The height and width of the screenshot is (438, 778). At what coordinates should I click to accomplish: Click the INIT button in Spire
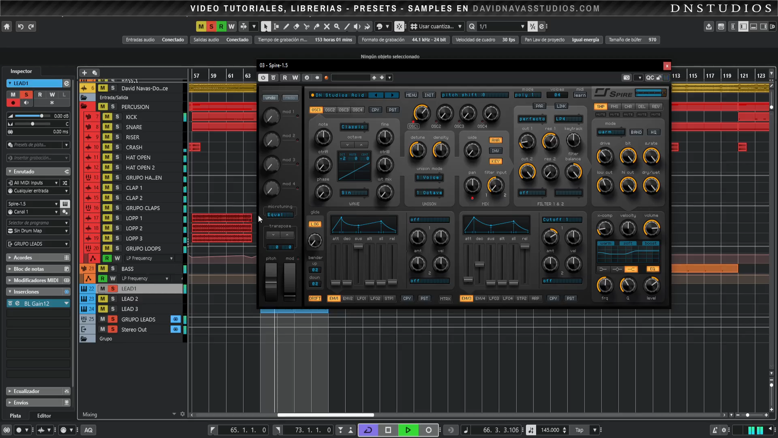tap(429, 95)
